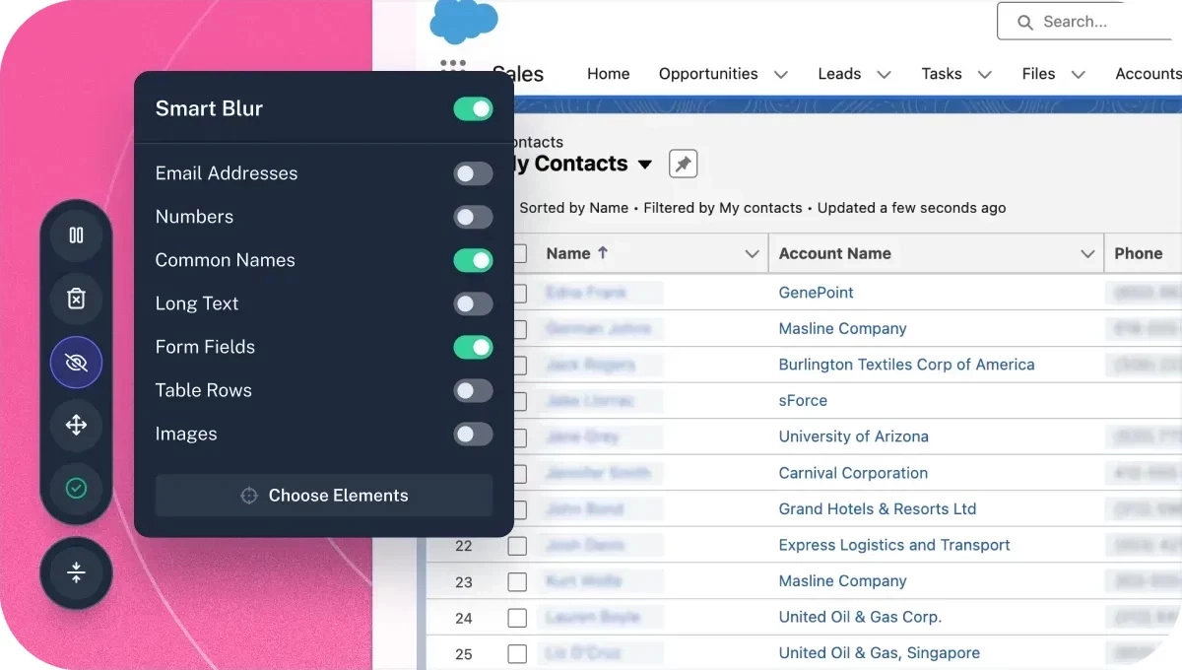Open the Name column options chevron

[752, 254]
